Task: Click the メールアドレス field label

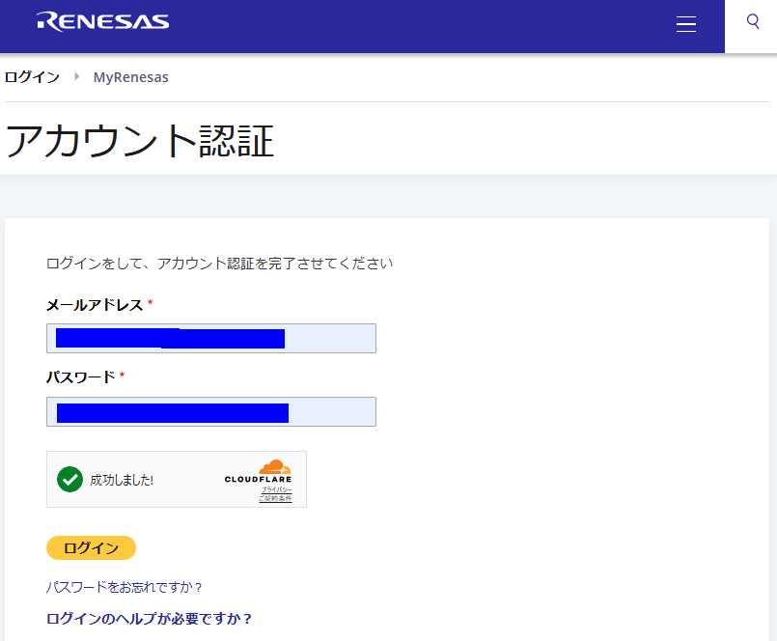Action: pos(95,305)
